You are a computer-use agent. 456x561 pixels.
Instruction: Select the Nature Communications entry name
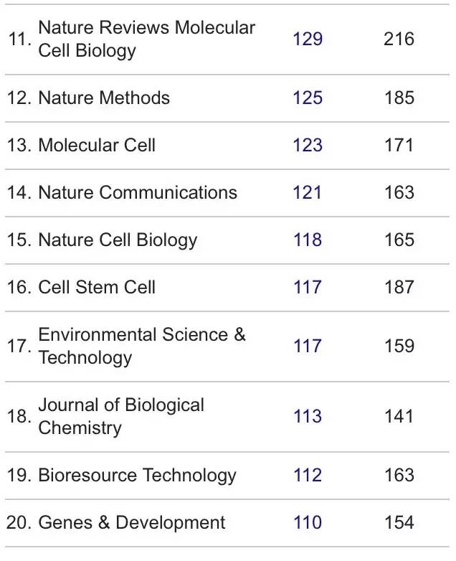pos(138,192)
